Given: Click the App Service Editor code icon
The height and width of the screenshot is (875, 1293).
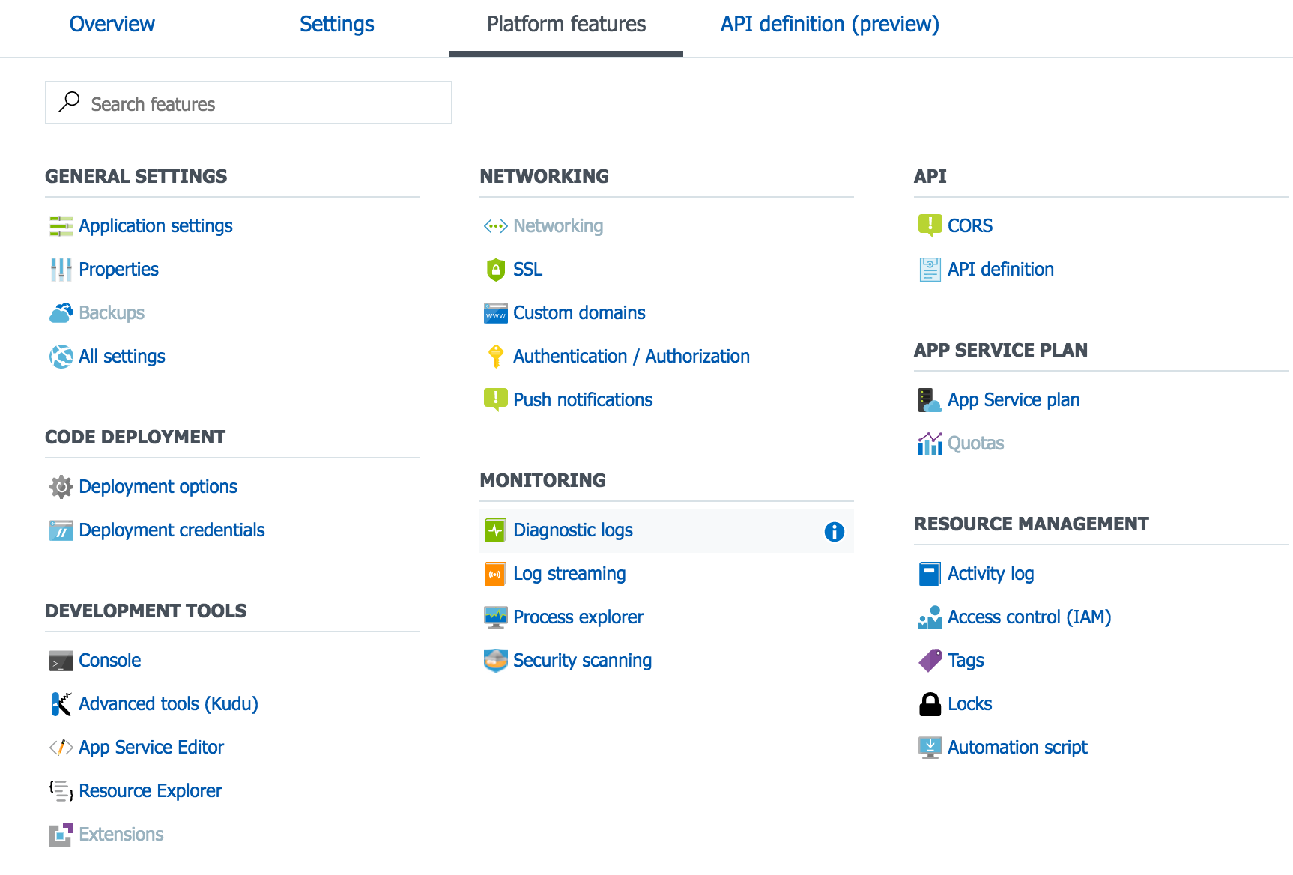Looking at the screenshot, I should coord(61,748).
